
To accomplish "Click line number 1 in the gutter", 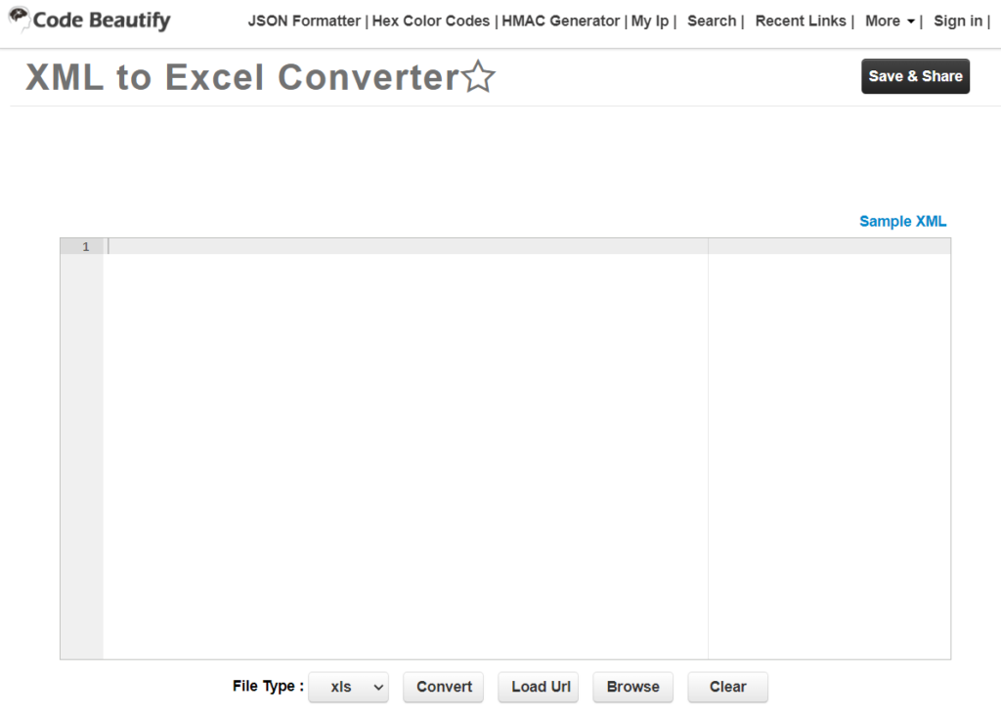I will (84, 246).
